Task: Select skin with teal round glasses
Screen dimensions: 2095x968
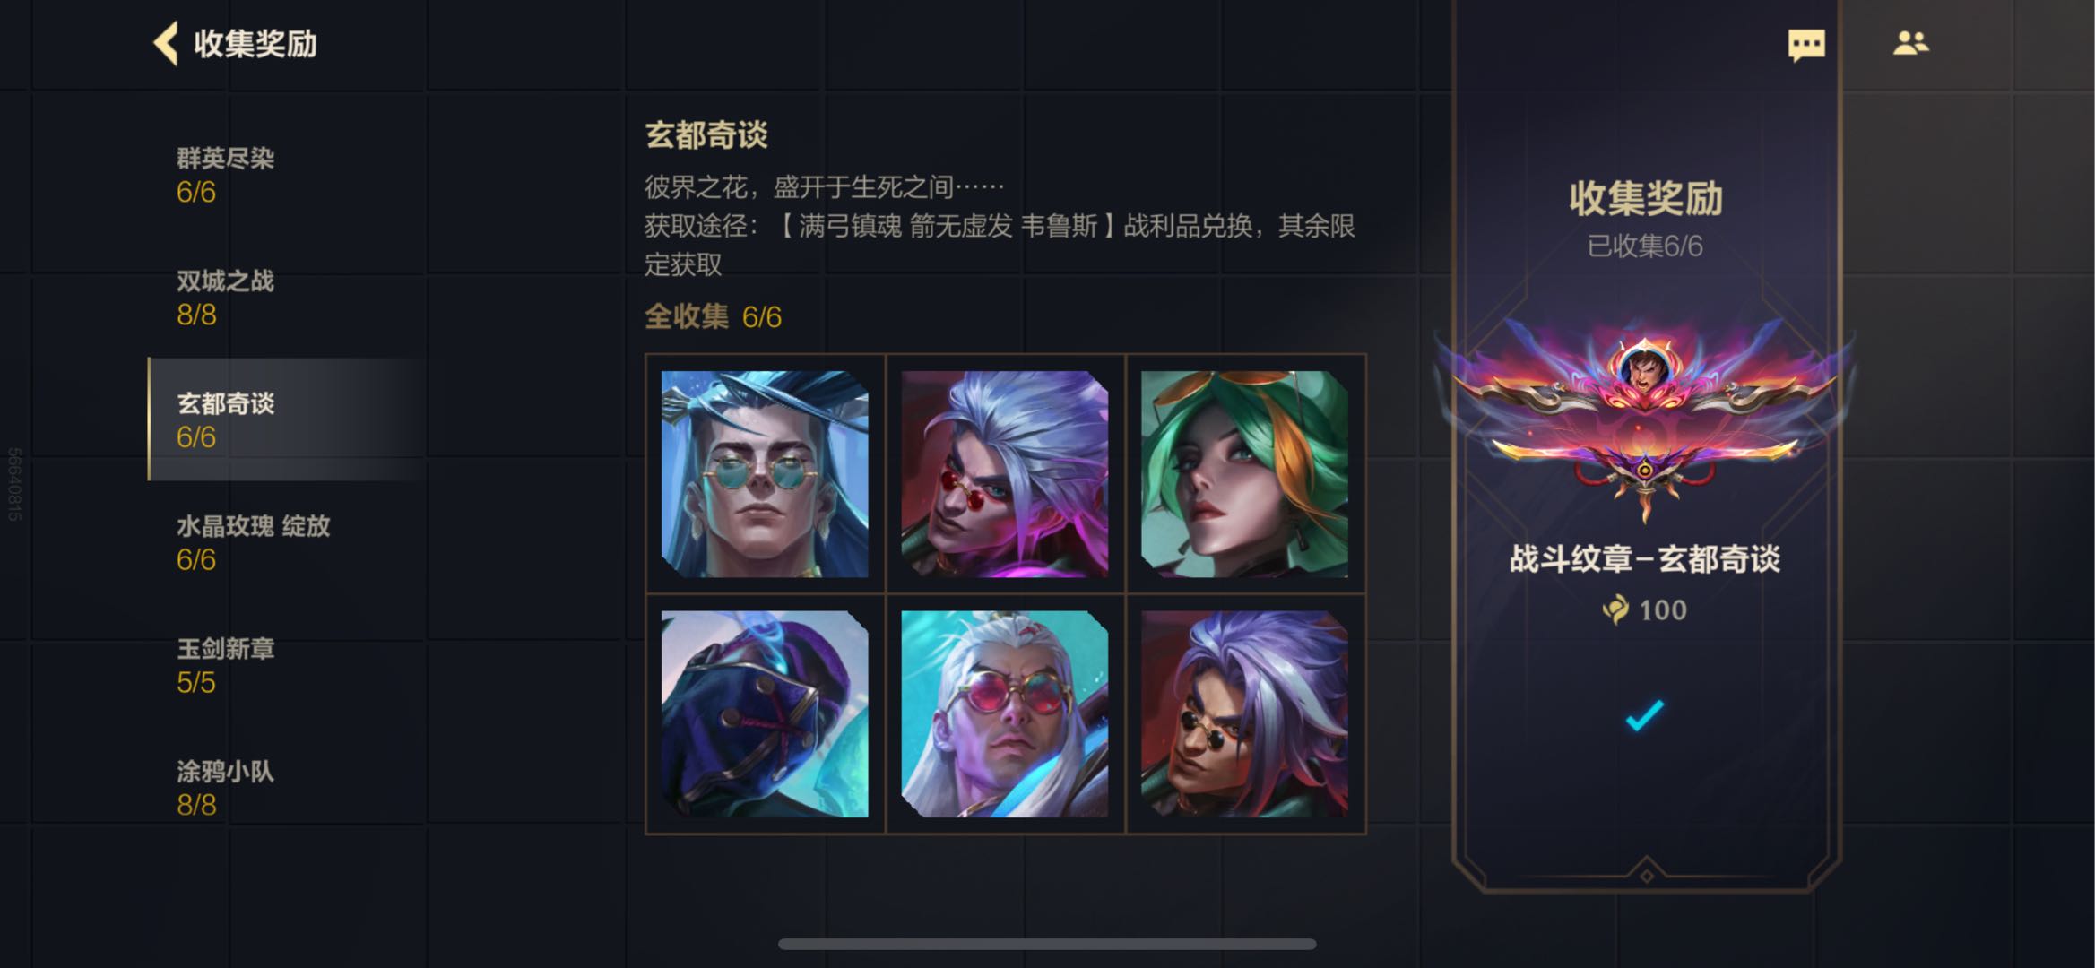Action: [x=765, y=474]
